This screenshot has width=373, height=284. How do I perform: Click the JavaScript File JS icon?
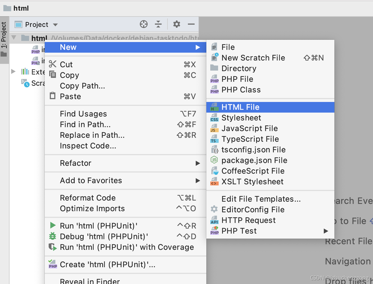click(x=214, y=128)
